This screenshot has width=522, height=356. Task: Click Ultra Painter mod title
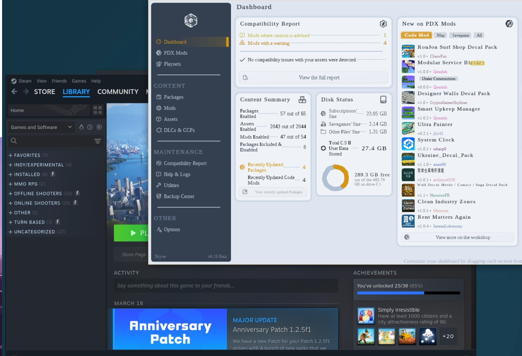click(435, 124)
